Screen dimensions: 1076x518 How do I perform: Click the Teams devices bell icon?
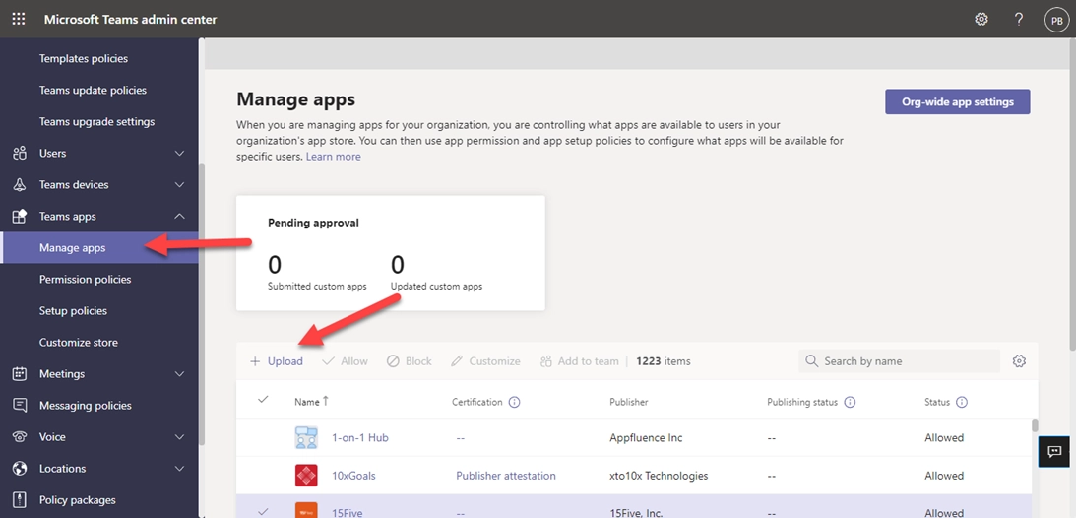point(20,184)
